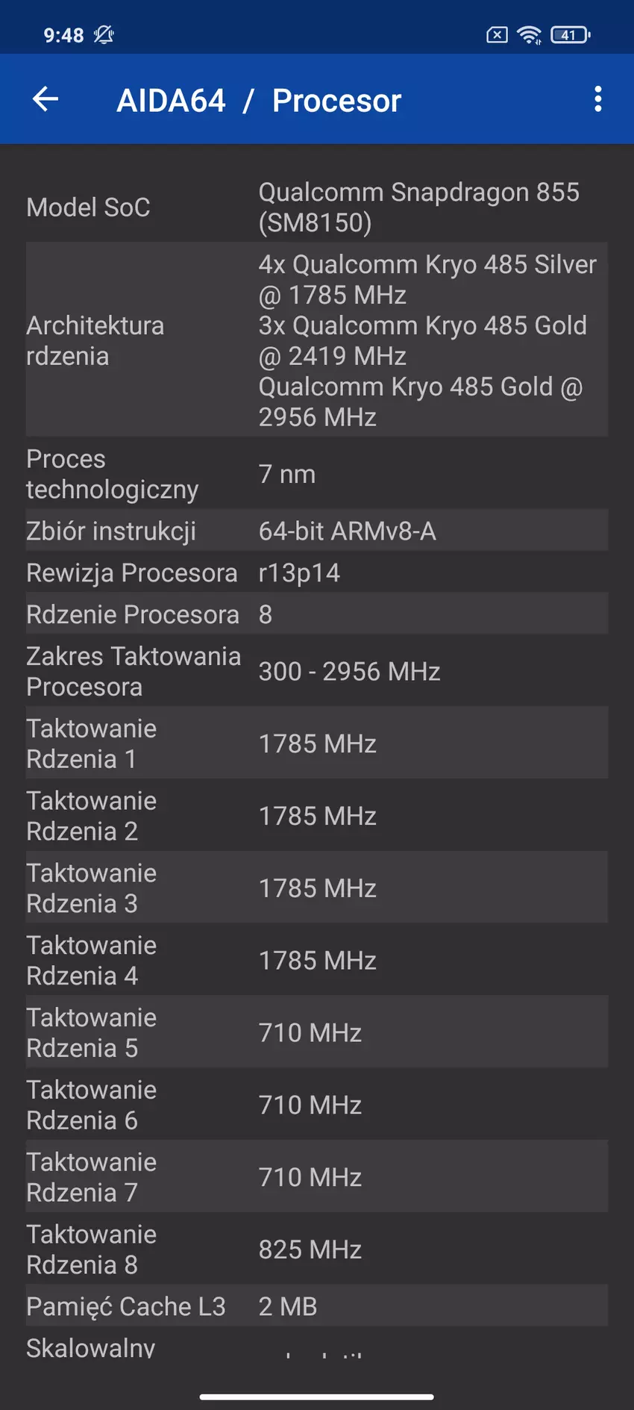Tap the Taktowanie Rdzenia 4 row

pyautogui.click(x=317, y=960)
